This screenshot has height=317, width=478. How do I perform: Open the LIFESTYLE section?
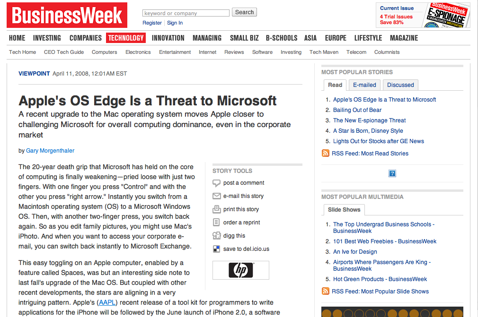click(x=368, y=38)
